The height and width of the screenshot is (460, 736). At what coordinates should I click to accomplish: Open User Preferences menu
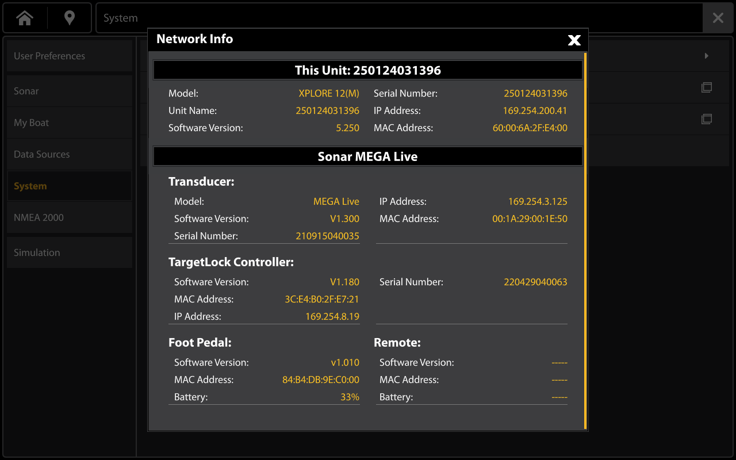point(70,56)
